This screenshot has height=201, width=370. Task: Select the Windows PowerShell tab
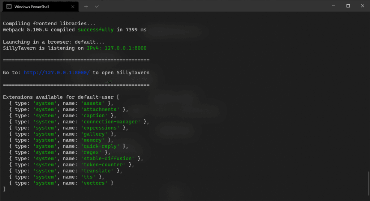[40, 6]
